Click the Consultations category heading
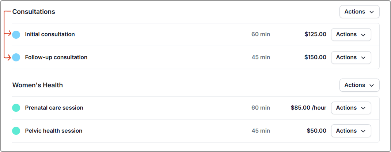This screenshot has height=152, width=391. tap(34, 12)
